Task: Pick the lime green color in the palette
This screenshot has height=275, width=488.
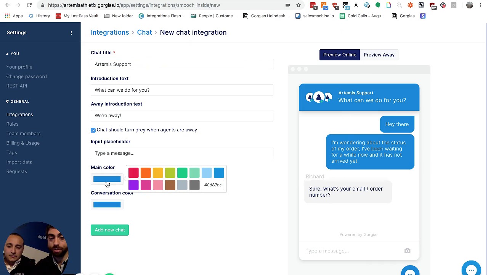Action: 170,173
